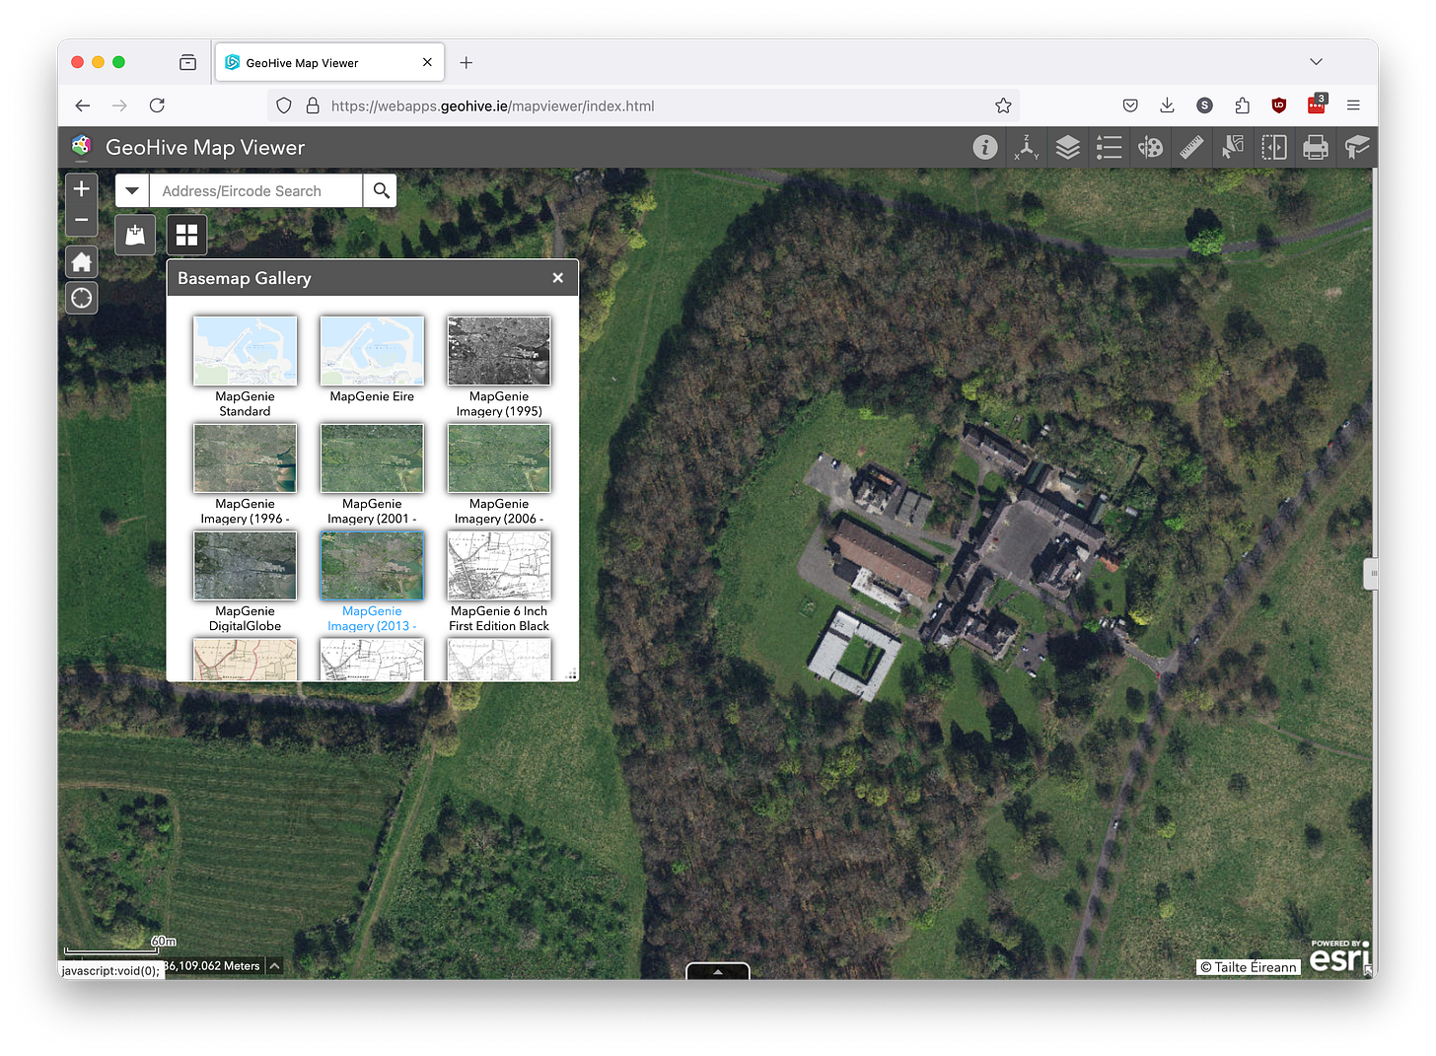The width and height of the screenshot is (1436, 1056).
Task: Toggle the Basemap Gallery widget button
Action: (x=186, y=235)
